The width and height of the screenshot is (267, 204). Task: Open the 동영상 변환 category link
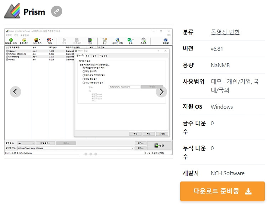pyautogui.click(x=225, y=32)
